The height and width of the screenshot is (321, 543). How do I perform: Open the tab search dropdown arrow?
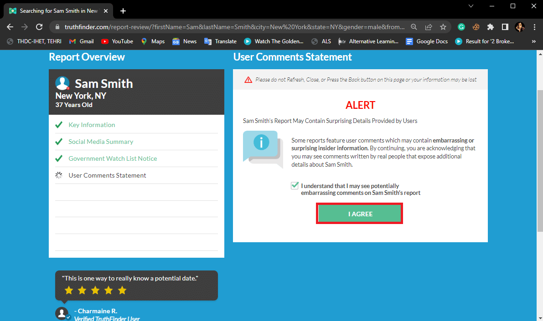point(471,6)
